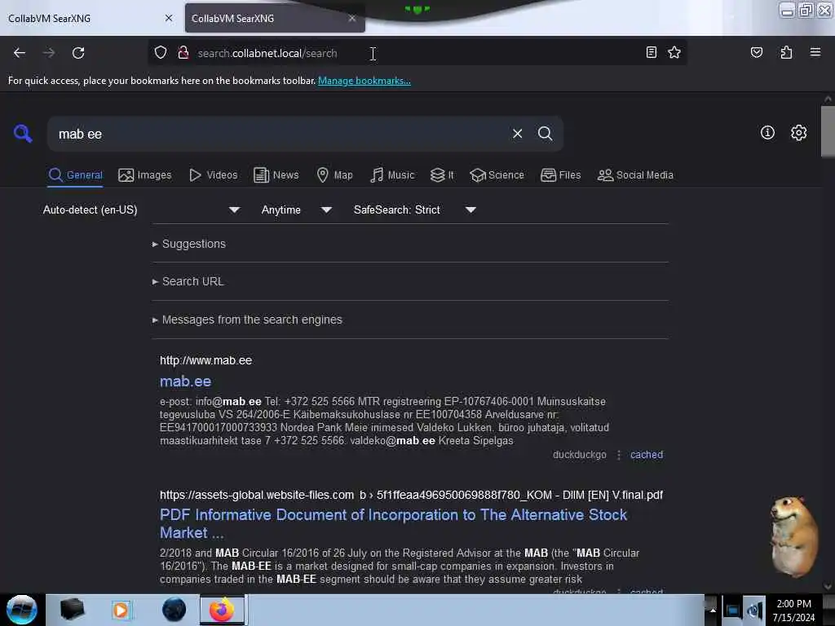Open the dark globe browser taskbar icon
This screenshot has height=626, width=835.
coord(174,610)
